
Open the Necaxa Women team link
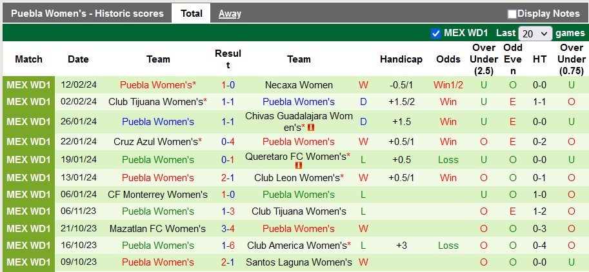point(299,85)
